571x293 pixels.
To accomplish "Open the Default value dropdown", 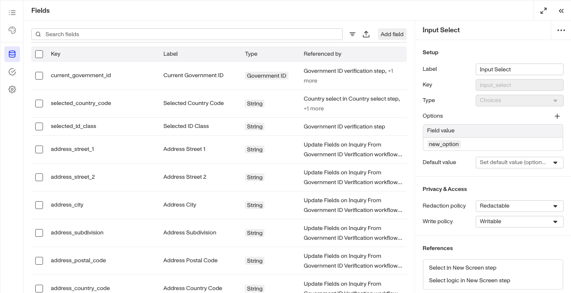I will pyautogui.click(x=519, y=162).
